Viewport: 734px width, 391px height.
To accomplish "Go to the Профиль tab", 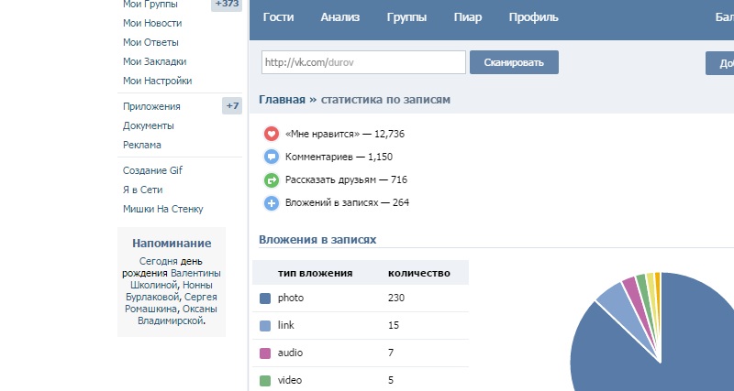I will click(x=534, y=17).
